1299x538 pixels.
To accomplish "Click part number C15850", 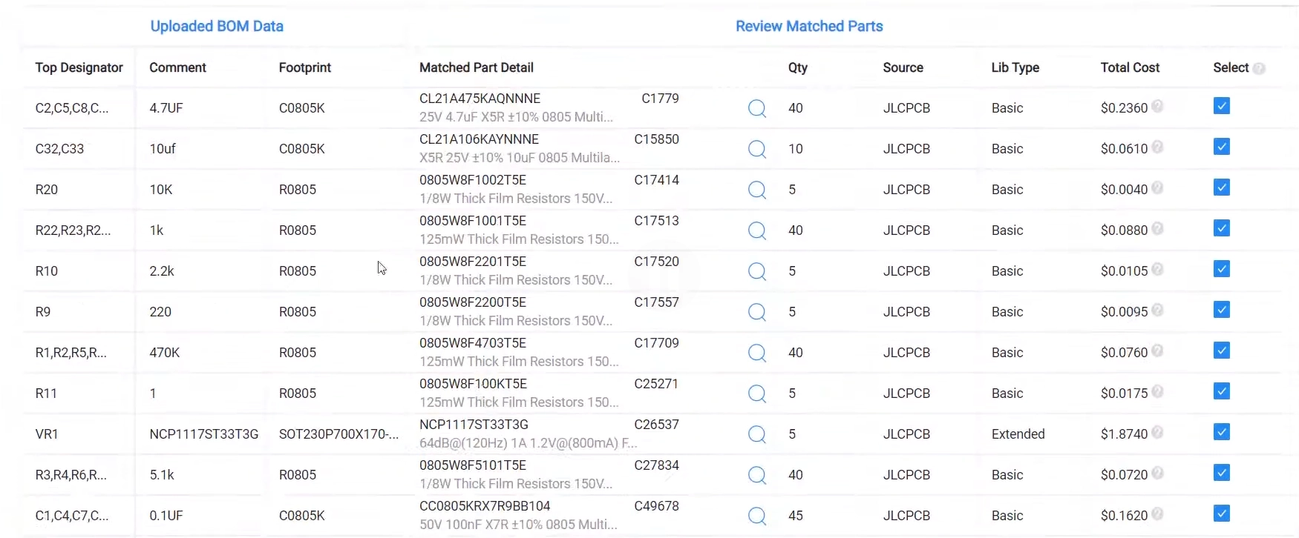I will (x=656, y=139).
